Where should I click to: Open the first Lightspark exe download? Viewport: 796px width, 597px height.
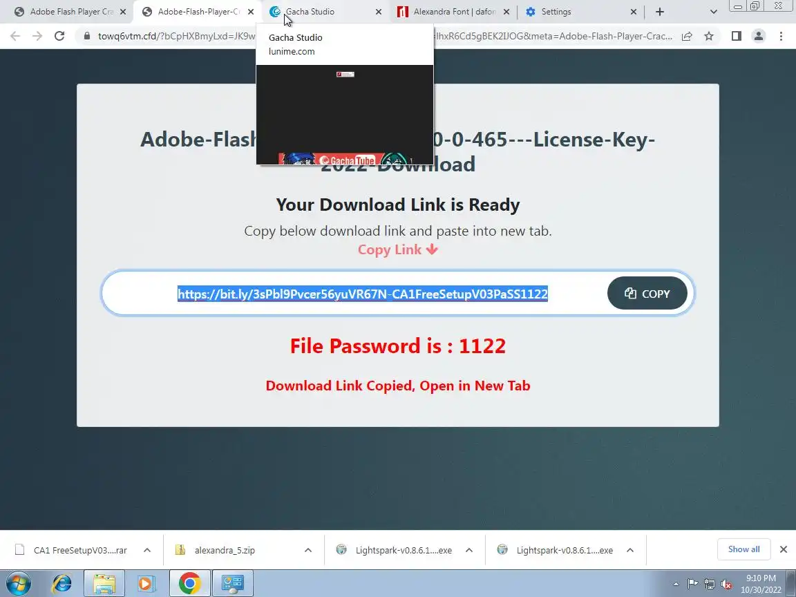click(395, 550)
